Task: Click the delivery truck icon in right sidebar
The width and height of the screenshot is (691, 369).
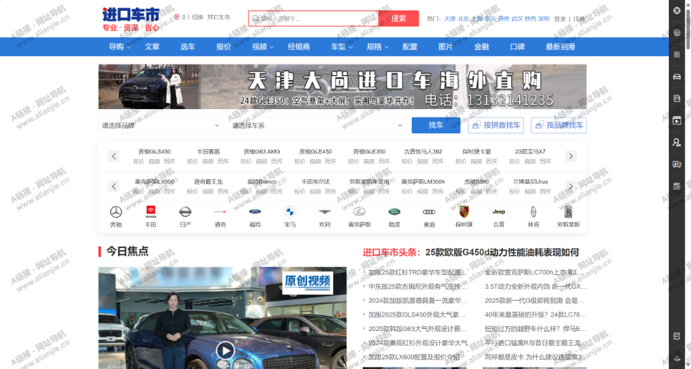Action: click(677, 164)
